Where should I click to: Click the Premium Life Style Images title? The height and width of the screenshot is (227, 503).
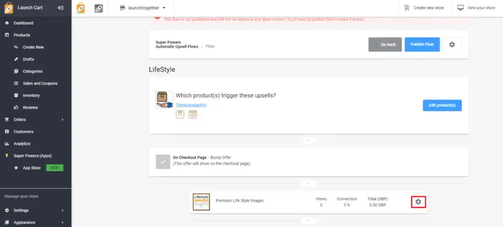240,201
